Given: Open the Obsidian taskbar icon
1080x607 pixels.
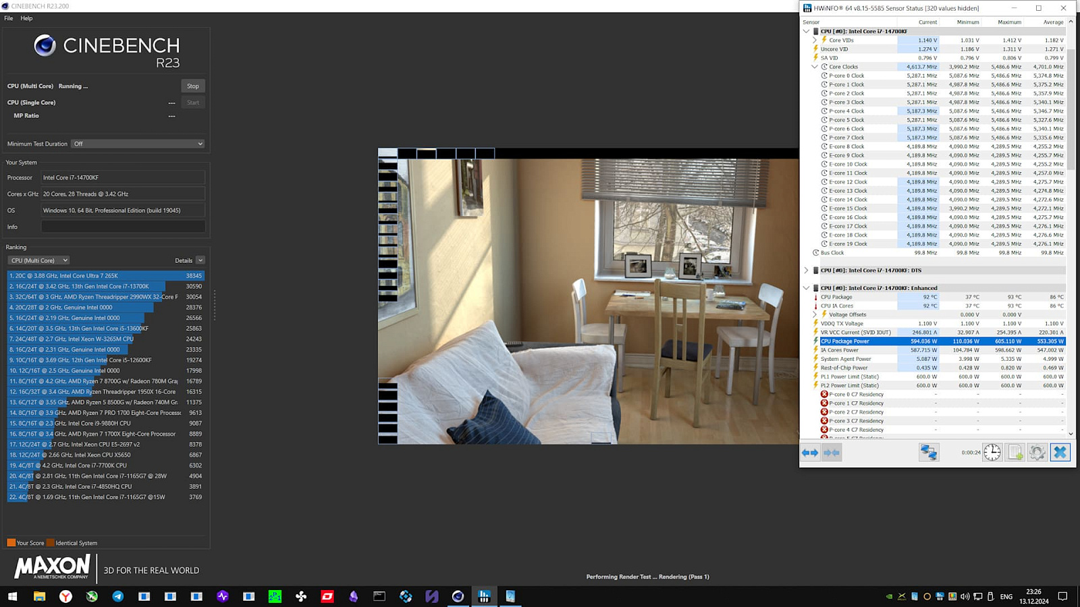Looking at the screenshot, I should click(x=353, y=596).
